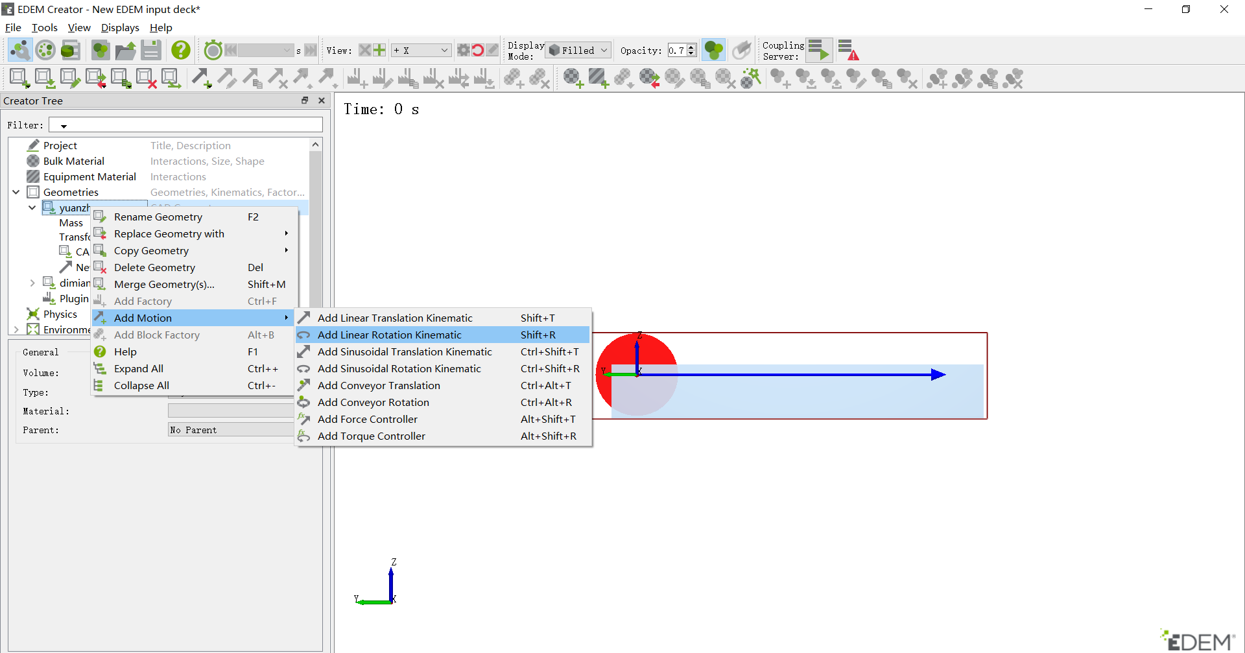Collapse the Geometries tree node
The width and height of the screenshot is (1245, 653).
click(16, 192)
